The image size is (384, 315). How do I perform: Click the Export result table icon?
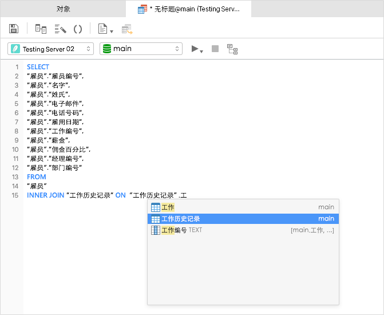tap(127, 29)
